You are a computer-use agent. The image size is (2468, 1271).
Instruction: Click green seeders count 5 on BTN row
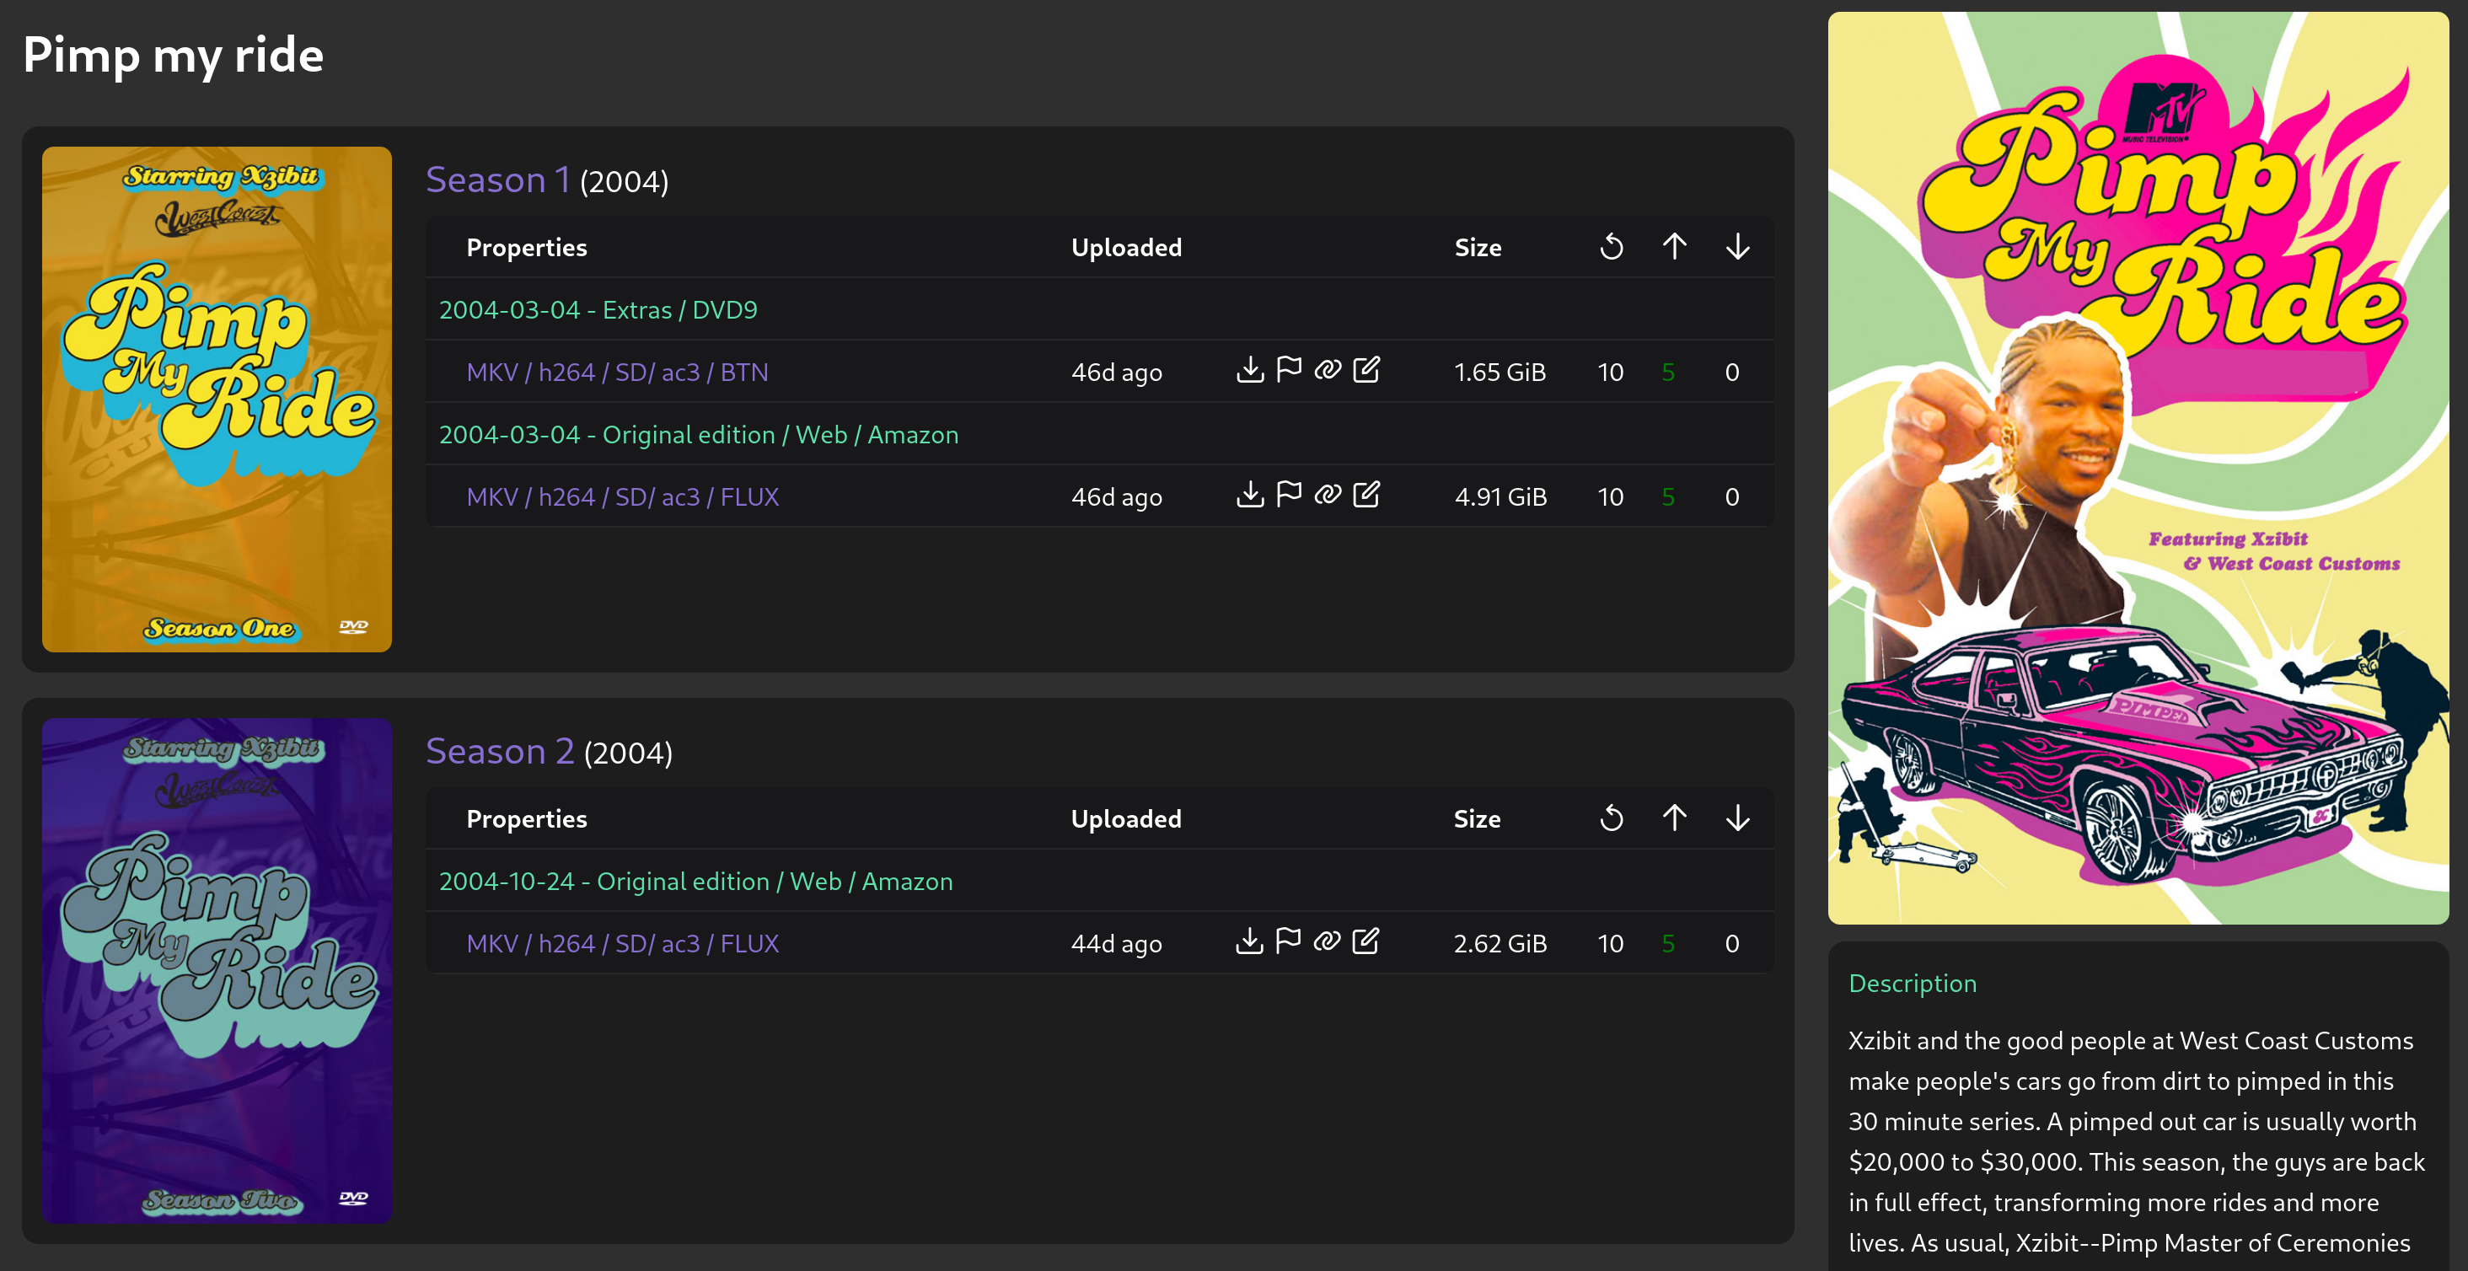tap(1668, 372)
